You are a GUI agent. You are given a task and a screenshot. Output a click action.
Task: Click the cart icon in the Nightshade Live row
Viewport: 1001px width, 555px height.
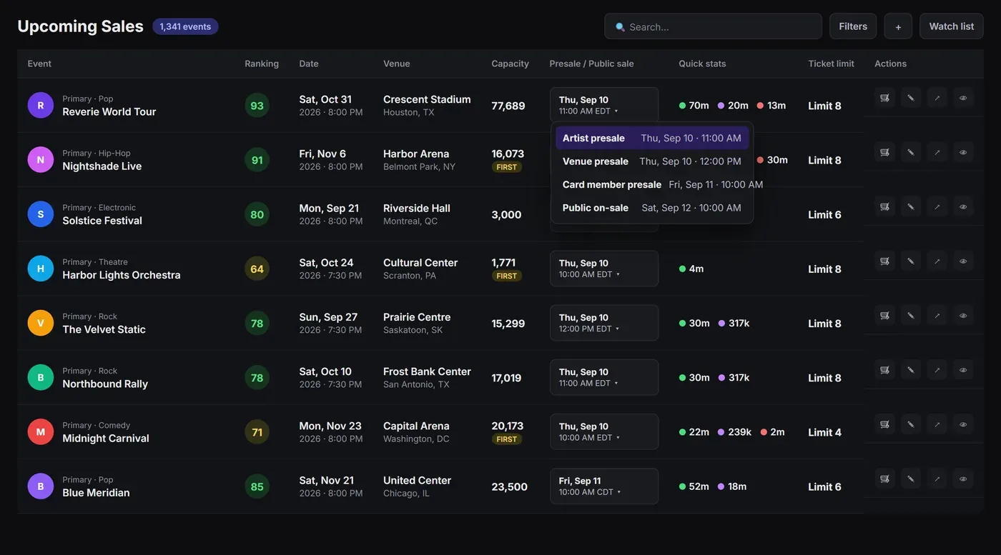click(x=884, y=152)
